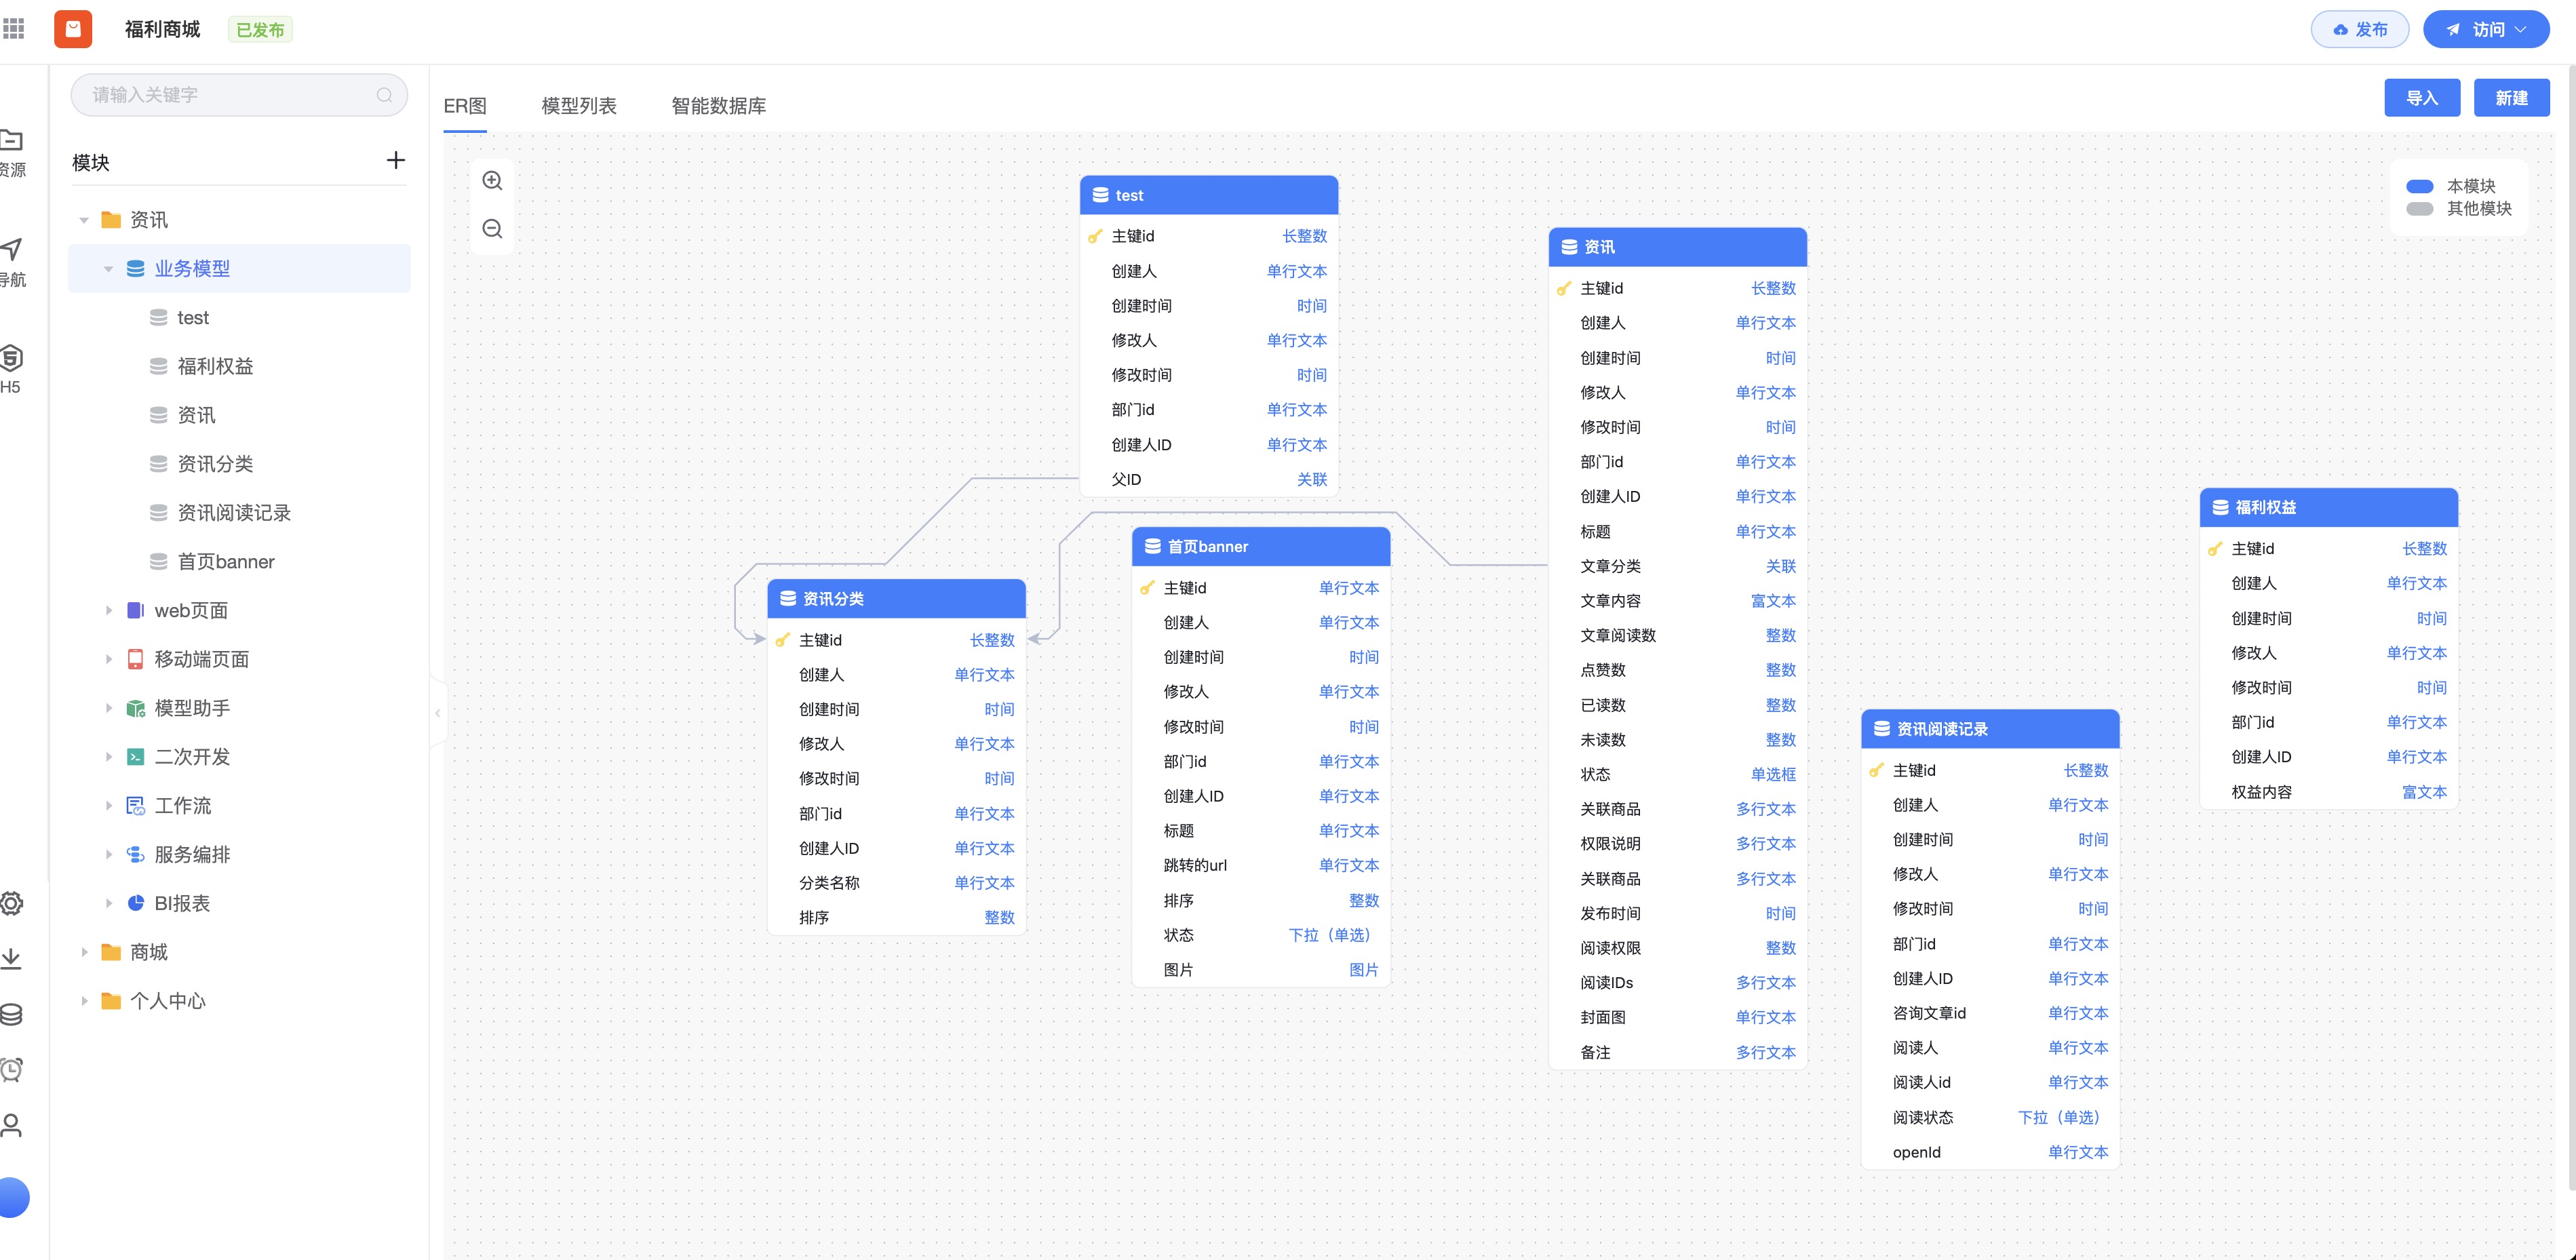Screen dimensions: 2576x1260
Task: Click database icon on 福利权益 entity header
Action: coord(2220,507)
